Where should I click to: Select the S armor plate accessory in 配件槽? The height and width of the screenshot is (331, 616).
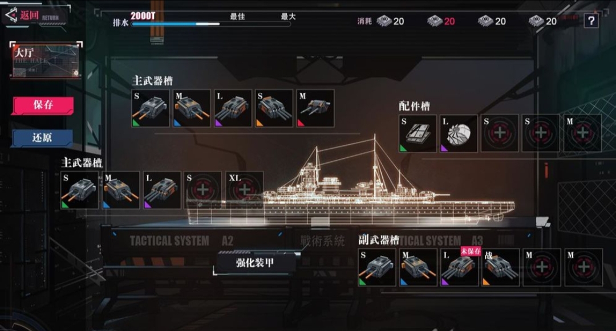click(418, 133)
